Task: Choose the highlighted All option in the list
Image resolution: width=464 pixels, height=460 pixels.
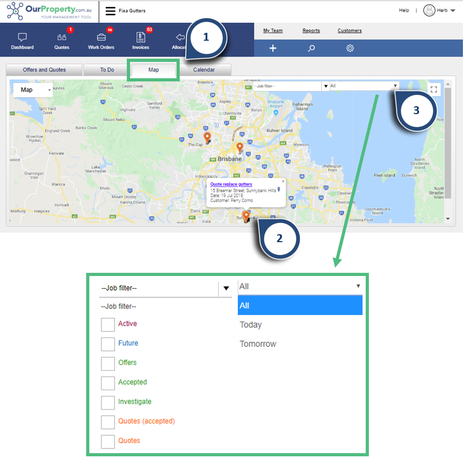Action: (x=300, y=306)
